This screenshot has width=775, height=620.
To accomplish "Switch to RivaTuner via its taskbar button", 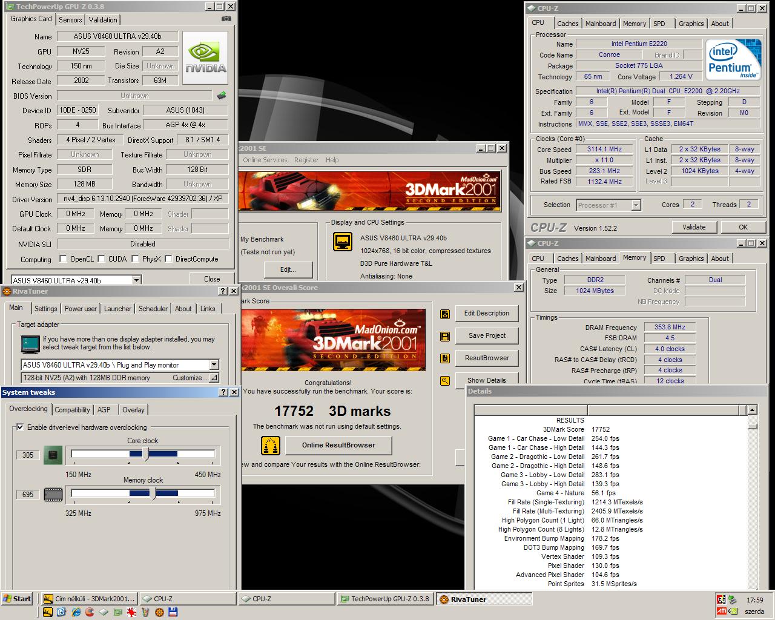I will pyautogui.click(x=484, y=599).
